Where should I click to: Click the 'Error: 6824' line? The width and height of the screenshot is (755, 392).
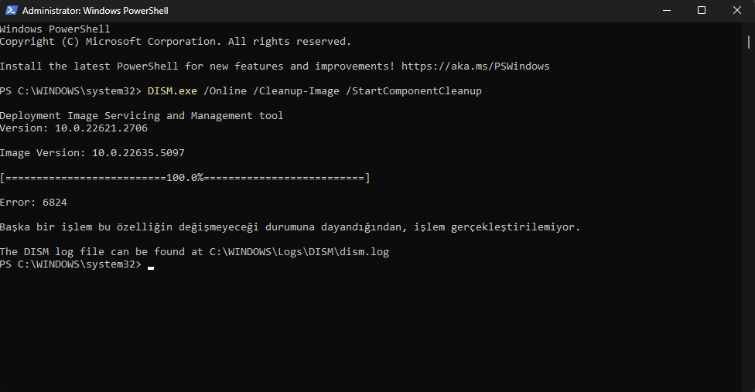[33, 203]
